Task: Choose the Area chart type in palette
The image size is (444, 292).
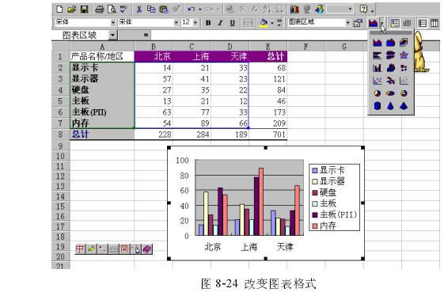Action: point(378,43)
